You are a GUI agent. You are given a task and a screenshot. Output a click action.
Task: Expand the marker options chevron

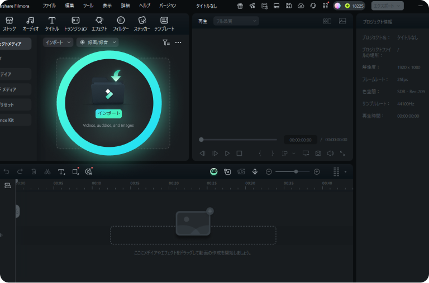coord(294,154)
